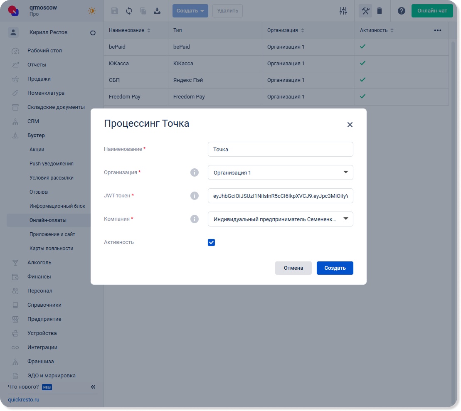Viewport: 461px width, 411px height.
Task: Uncheck the Активность checkbox
Action: pyautogui.click(x=211, y=242)
